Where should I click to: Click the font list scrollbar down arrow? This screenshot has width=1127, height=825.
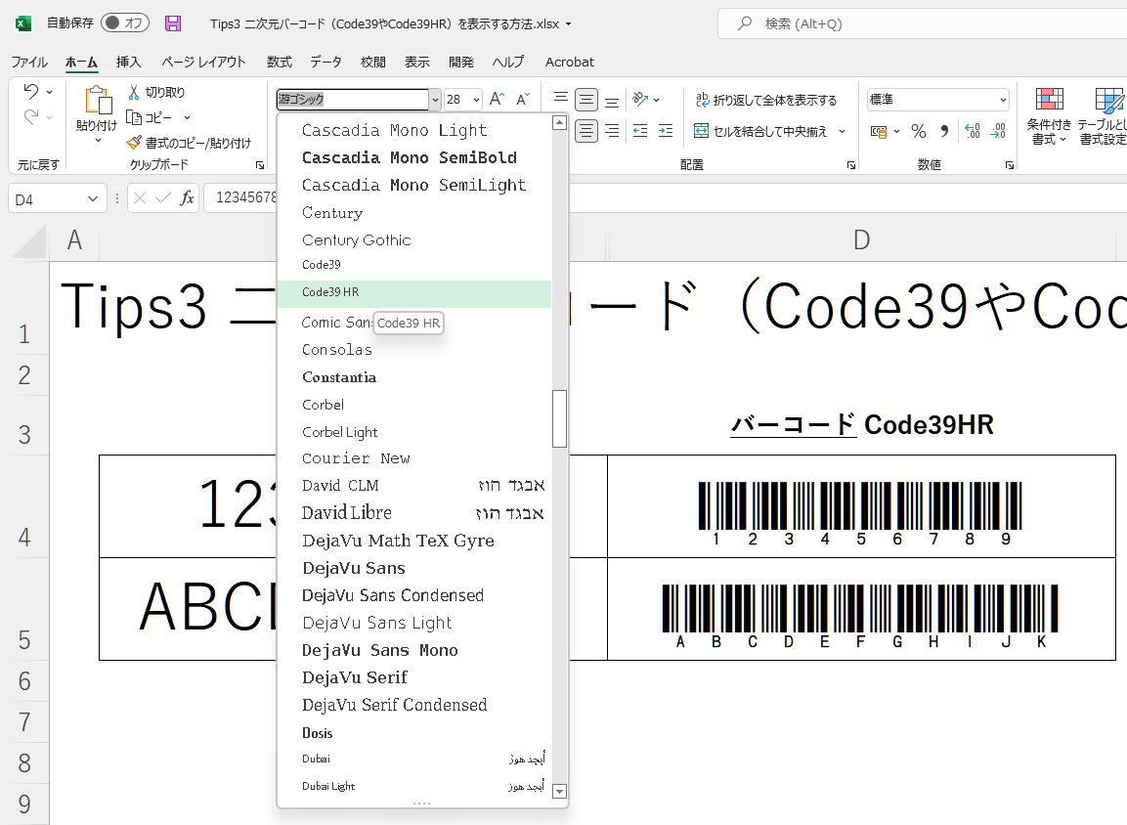(x=560, y=792)
